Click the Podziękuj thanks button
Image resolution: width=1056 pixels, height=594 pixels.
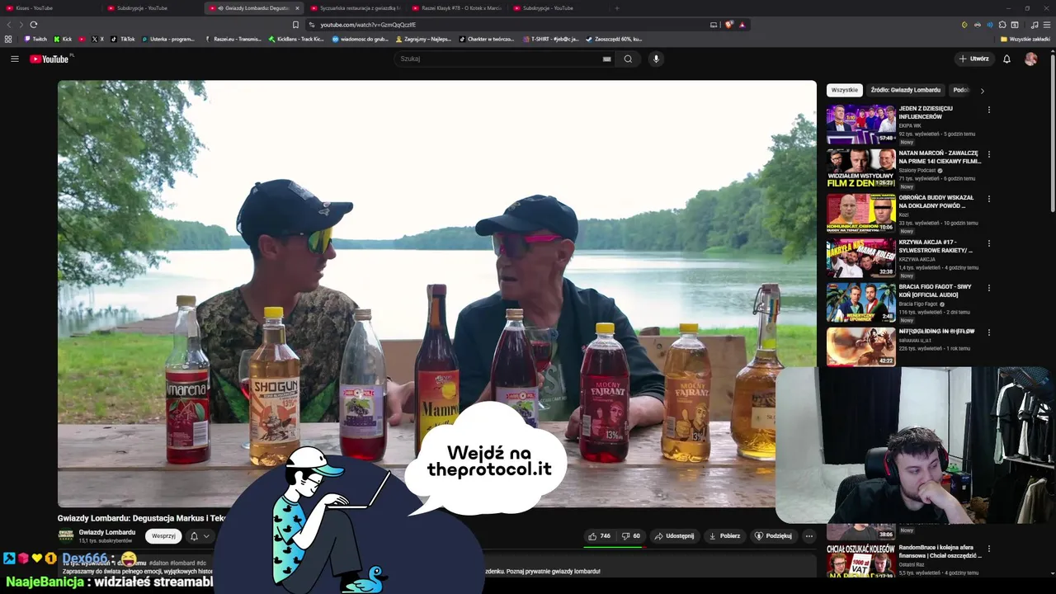[773, 536]
